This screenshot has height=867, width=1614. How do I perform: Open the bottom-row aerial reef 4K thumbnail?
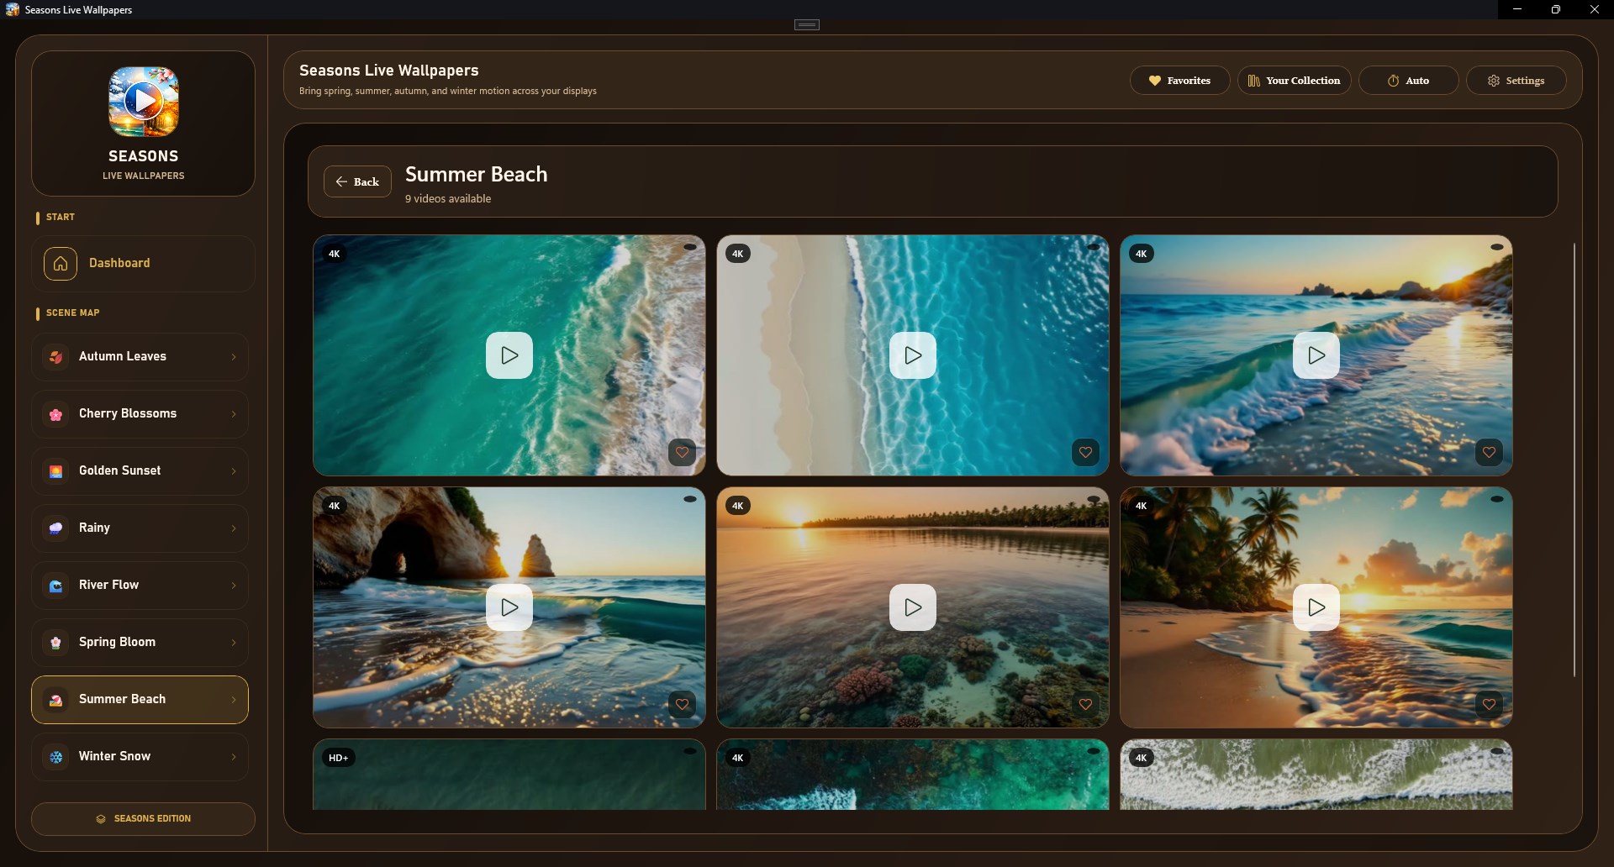coord(913,775)
